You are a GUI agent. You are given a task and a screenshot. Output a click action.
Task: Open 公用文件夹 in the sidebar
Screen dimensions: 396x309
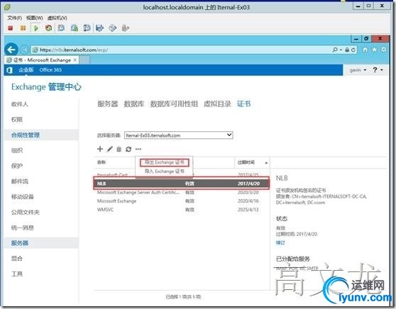[26, 212]
